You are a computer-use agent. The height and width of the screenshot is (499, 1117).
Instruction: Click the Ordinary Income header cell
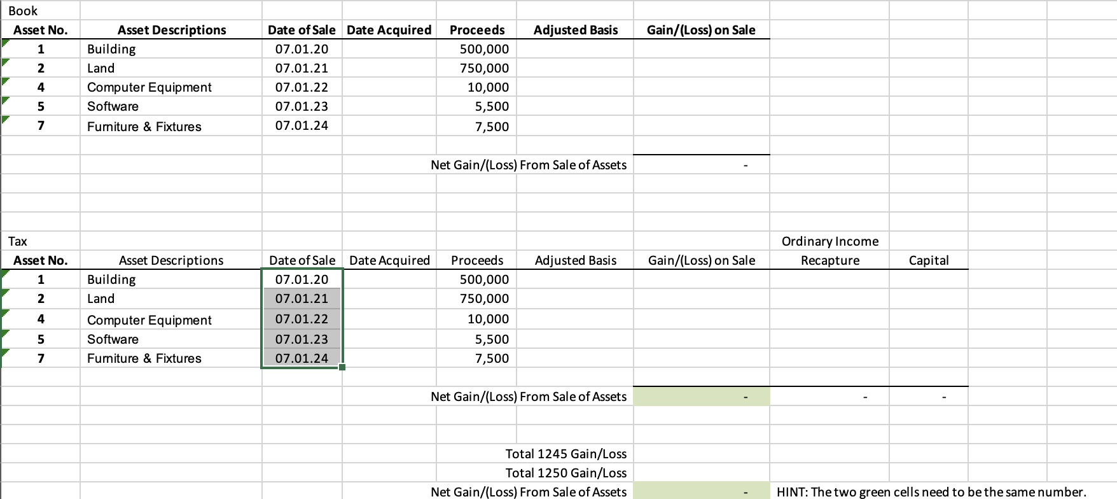(830, 241)
